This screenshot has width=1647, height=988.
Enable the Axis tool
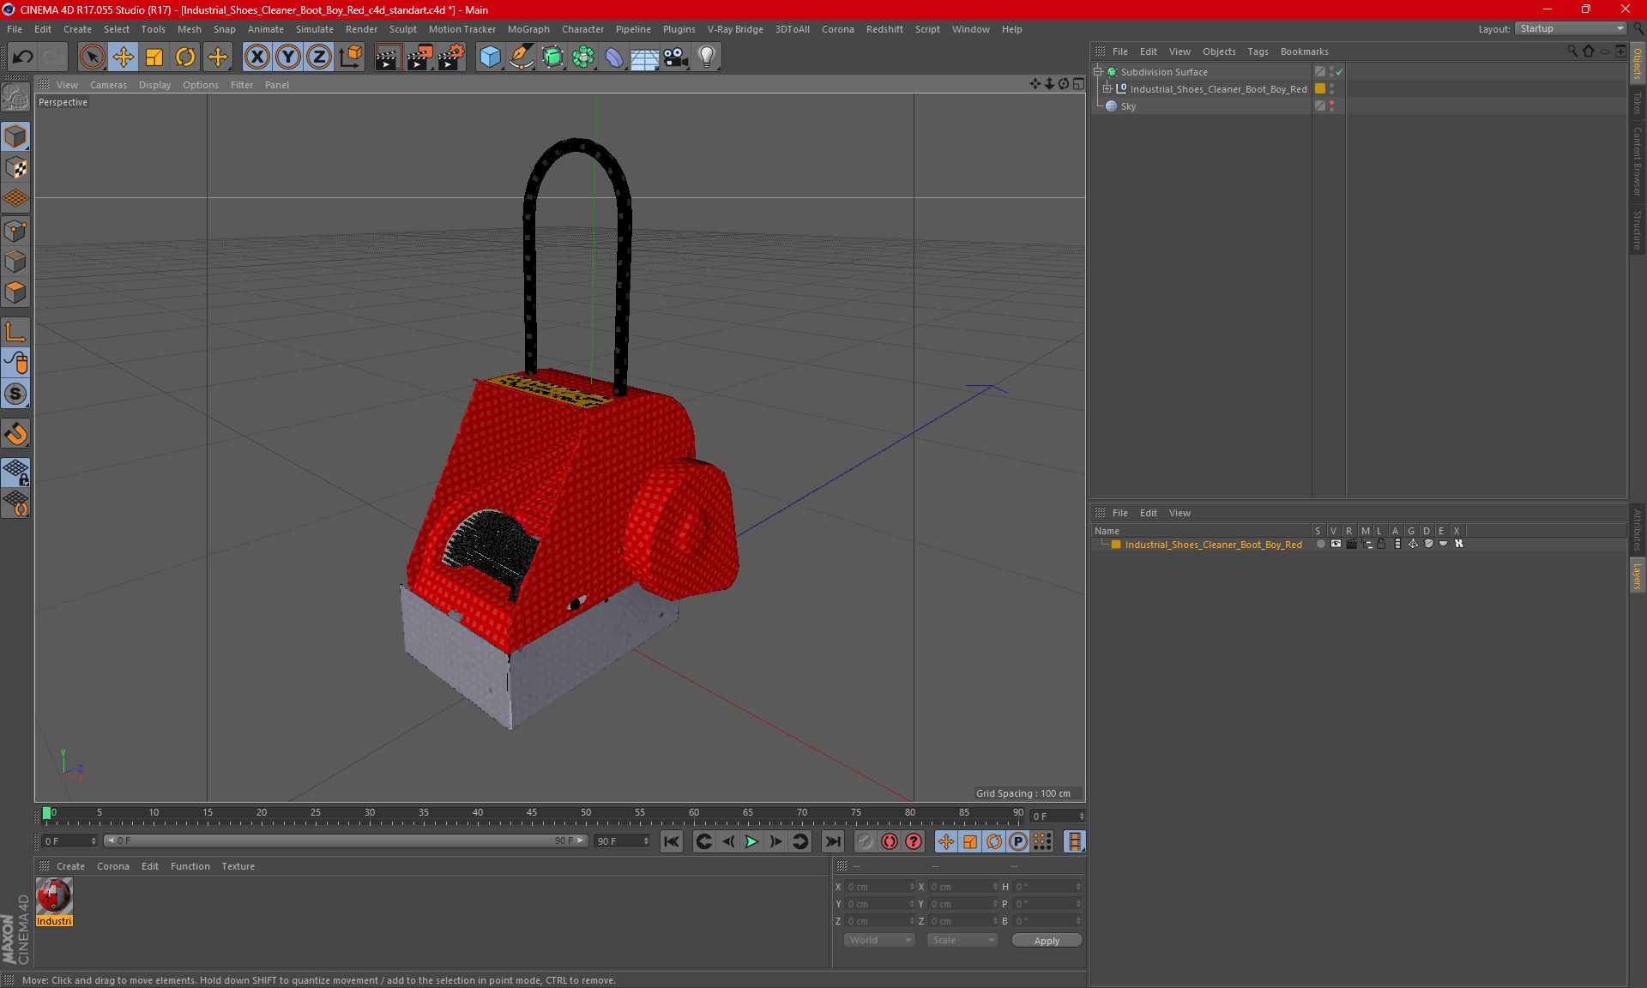15,332
